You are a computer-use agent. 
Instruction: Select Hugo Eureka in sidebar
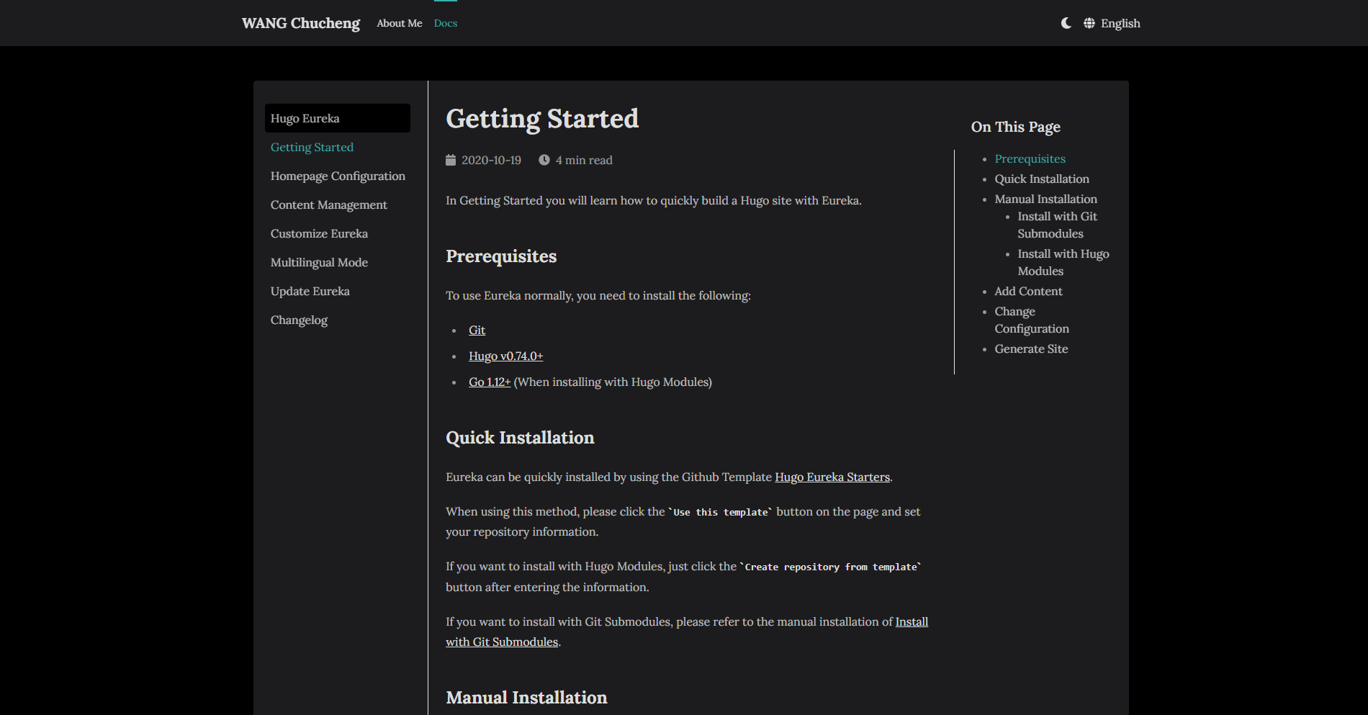click(x=338, y=118)
